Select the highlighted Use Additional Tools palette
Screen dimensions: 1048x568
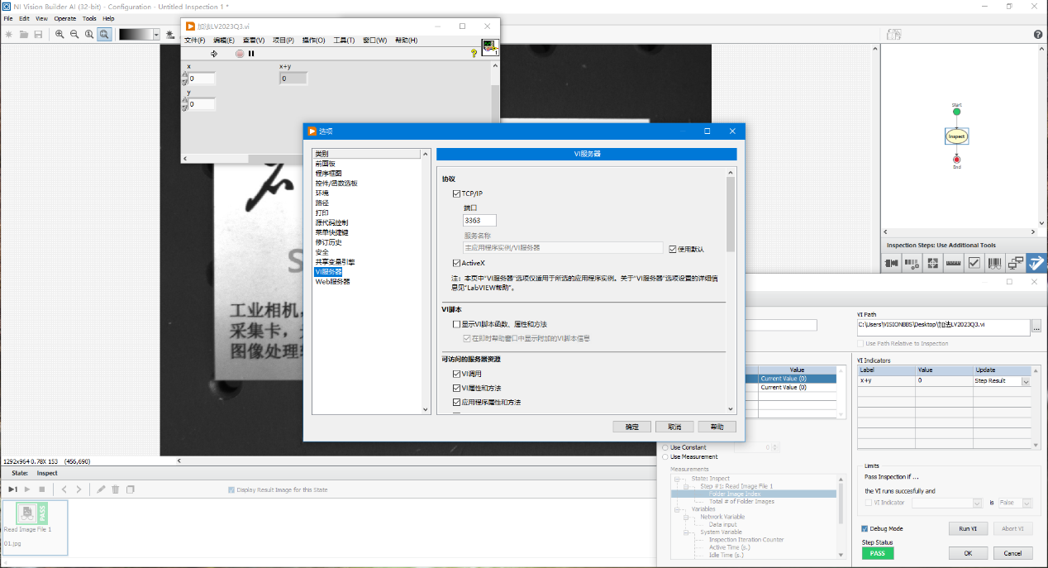[1036, 264]
